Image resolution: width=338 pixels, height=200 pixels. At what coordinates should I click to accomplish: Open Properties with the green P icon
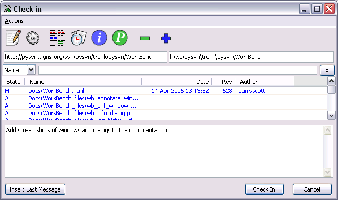click(x=120, y=38)
